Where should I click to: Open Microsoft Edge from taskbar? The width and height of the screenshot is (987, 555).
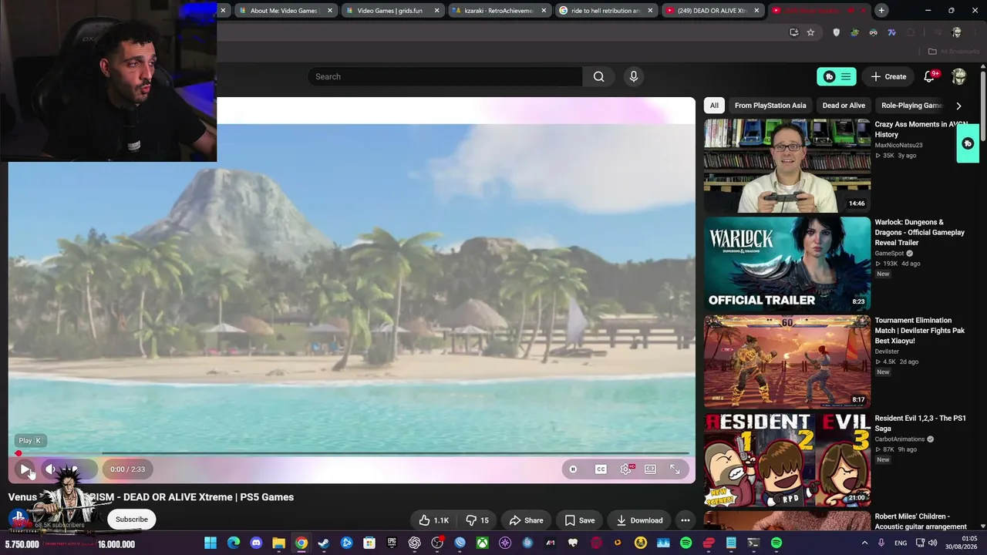point(234,543)
